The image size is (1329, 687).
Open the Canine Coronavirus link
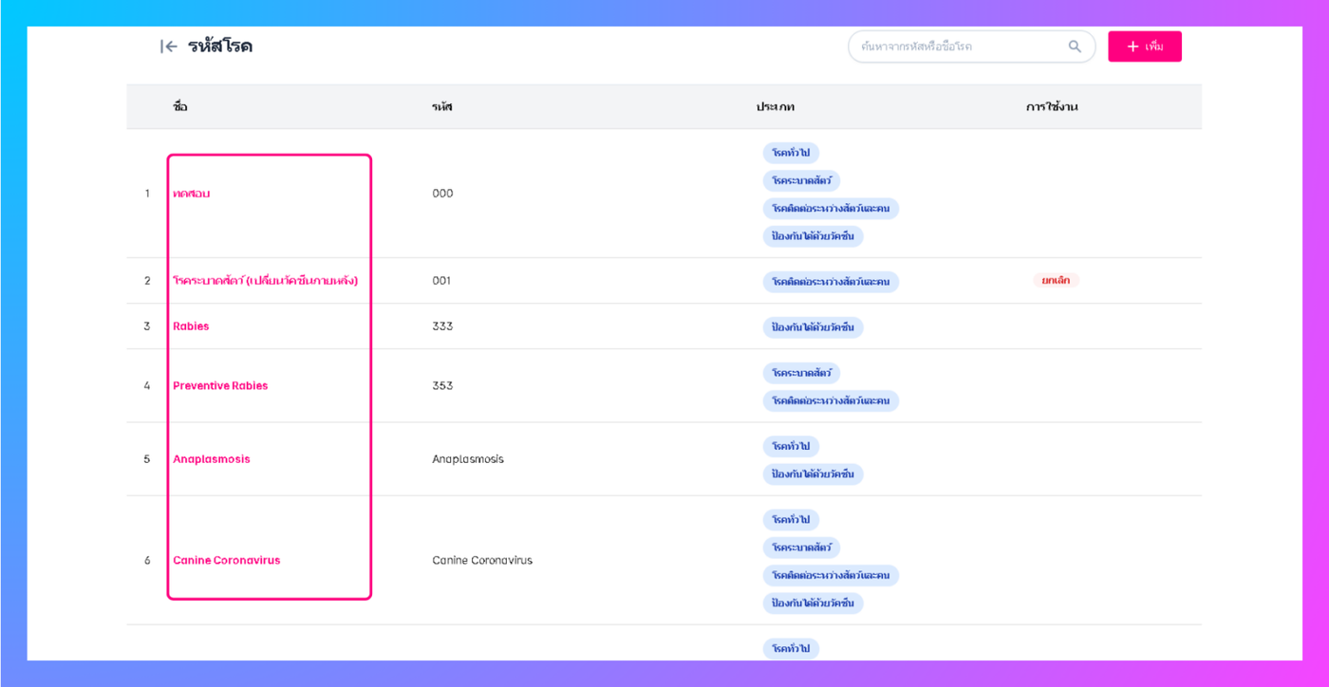point(227,561)
